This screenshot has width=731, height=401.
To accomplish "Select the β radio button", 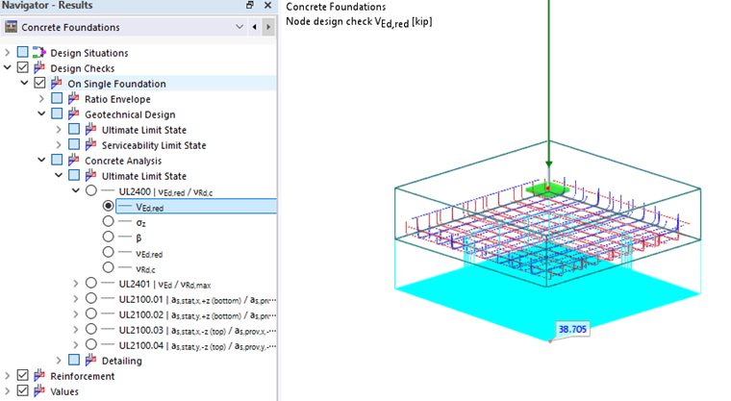I will 108,237.
